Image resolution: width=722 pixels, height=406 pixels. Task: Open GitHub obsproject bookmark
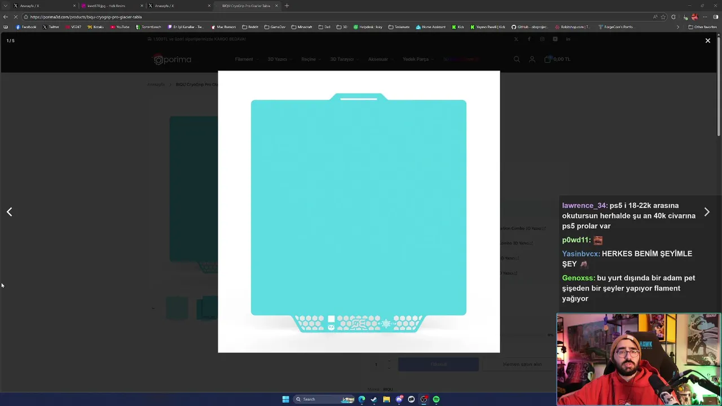coord(530,27)
